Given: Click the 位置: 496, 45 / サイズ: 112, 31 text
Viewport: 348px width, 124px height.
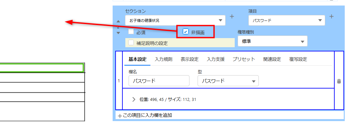Looking at the screenshot, I should pos(168,99).
